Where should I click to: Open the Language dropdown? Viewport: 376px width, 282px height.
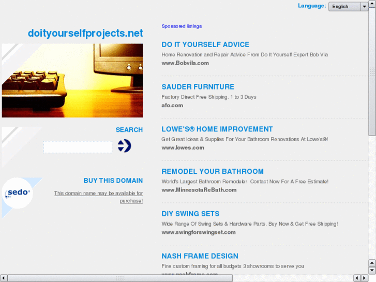pos(348,7)
